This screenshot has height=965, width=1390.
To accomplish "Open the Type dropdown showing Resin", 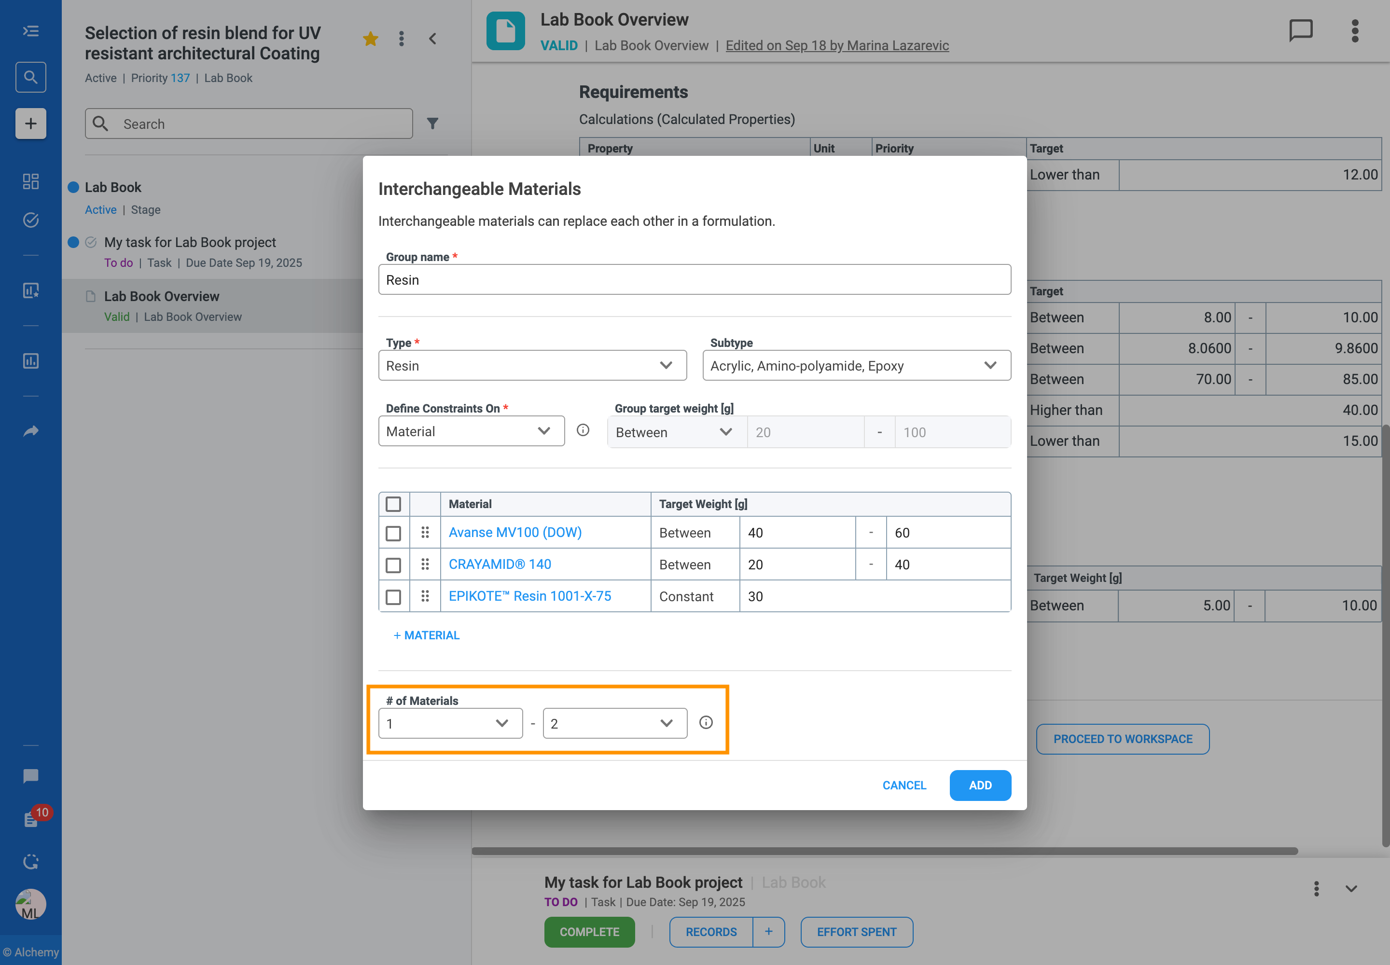I will [532, 365].
